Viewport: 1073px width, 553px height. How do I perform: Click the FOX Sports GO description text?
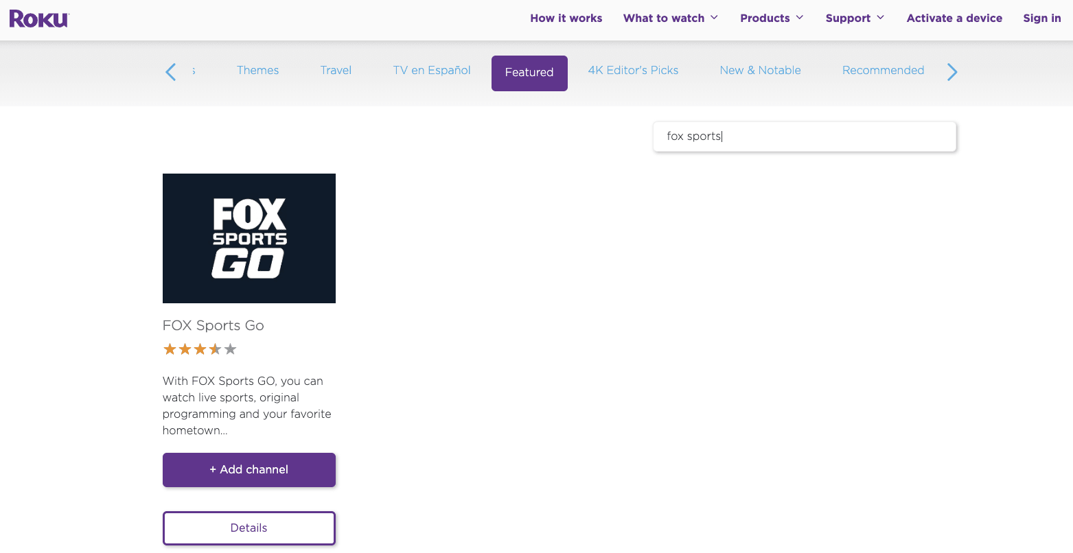pyautogui.click(x=247, y=406)
